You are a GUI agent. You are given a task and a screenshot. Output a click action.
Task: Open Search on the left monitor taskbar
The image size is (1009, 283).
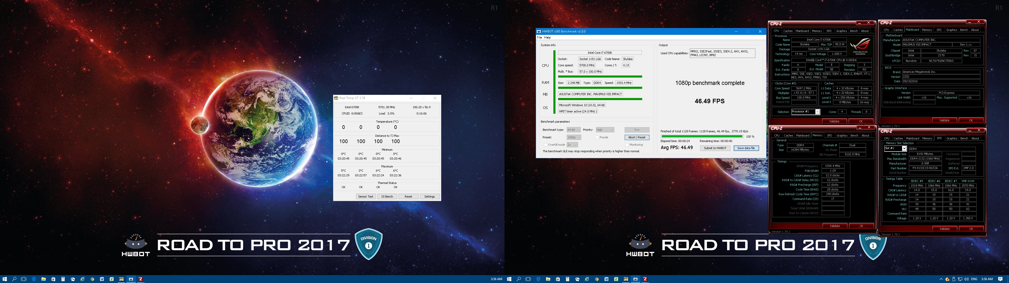pos(14,279)
